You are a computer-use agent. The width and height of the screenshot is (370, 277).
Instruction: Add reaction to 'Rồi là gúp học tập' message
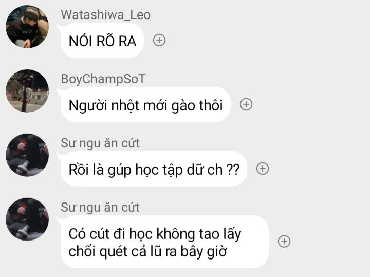click(263, 169)
